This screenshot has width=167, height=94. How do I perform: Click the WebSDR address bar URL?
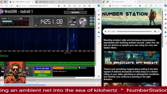[39, 6]
